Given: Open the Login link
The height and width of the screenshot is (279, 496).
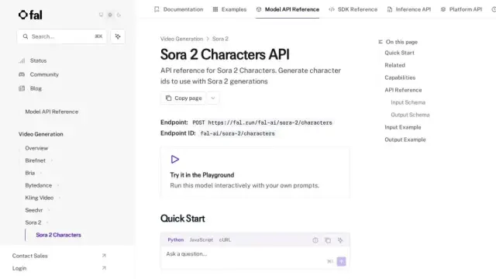Looking at the screenshot, I should [19, 268].
